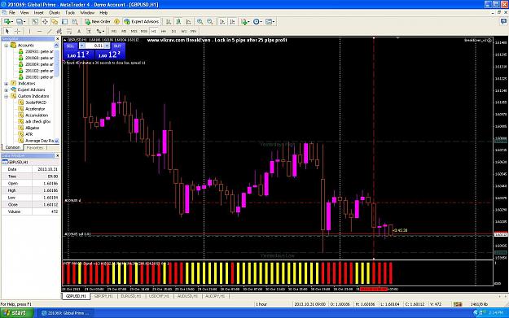The height and width of the screenshot is (318, 509).
Task: Switch to M30 timeframe
Action: [144, 31]
